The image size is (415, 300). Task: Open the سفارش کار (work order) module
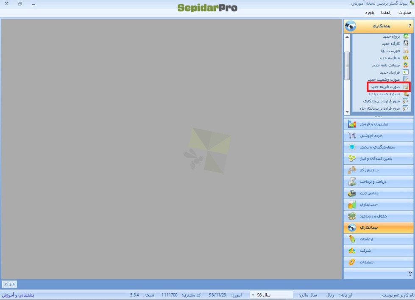(378, 170)
